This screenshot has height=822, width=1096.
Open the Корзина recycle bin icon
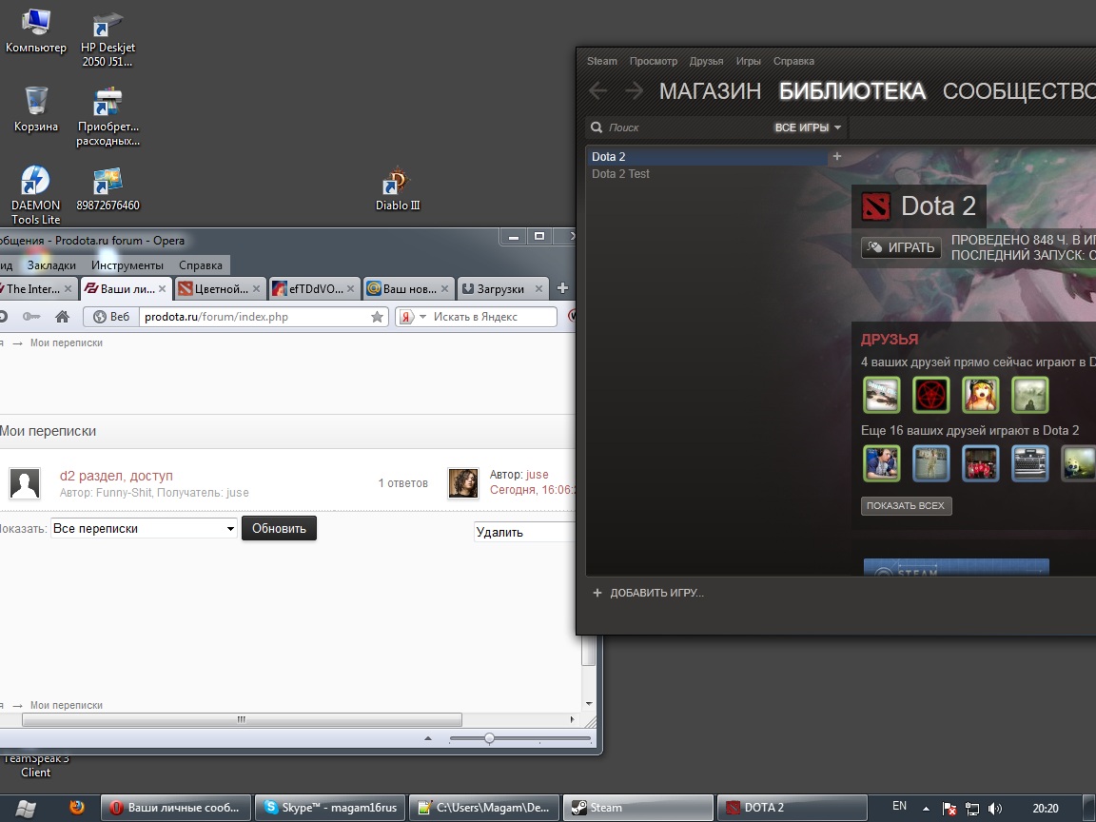click(35, 109)
